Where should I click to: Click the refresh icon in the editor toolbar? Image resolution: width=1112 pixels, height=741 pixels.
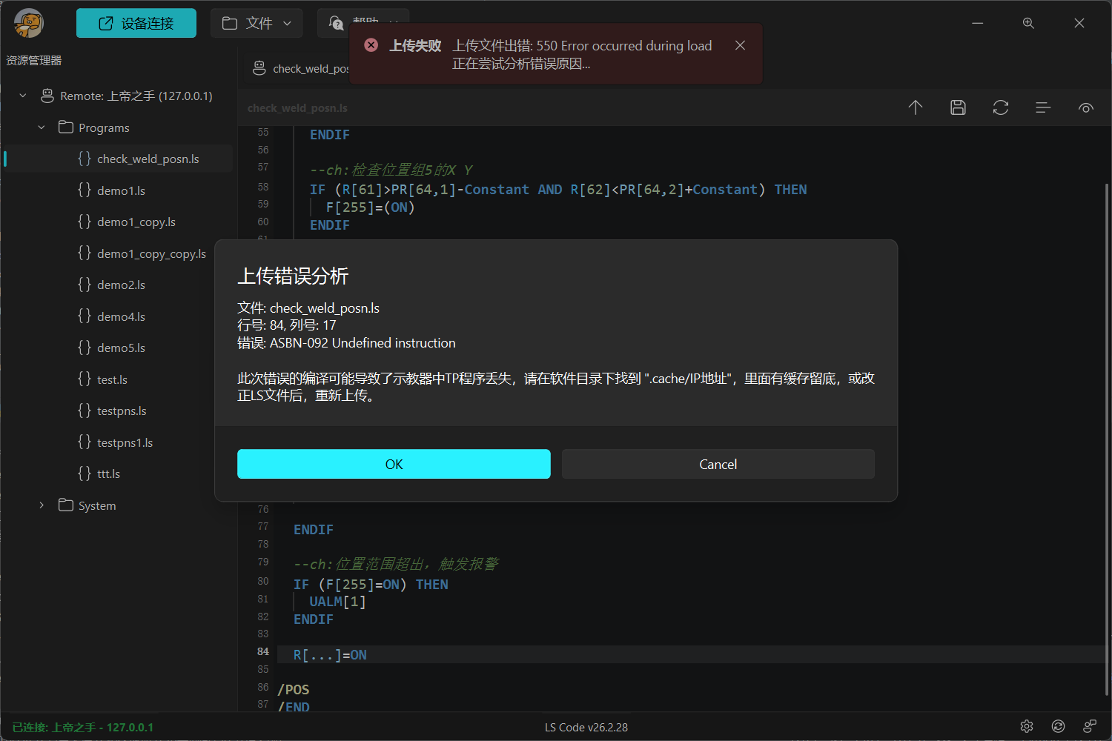coord(1001,107)
